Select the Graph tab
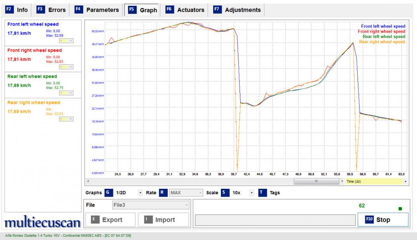417x240 pixels. (142, 10)
